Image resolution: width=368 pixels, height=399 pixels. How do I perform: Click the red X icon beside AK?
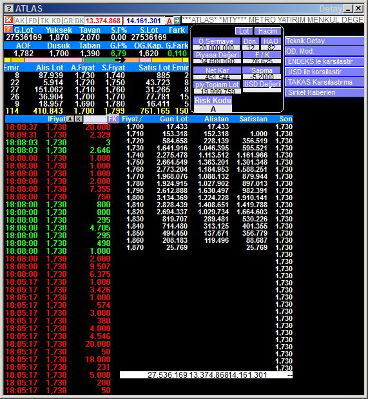[8, 20]
